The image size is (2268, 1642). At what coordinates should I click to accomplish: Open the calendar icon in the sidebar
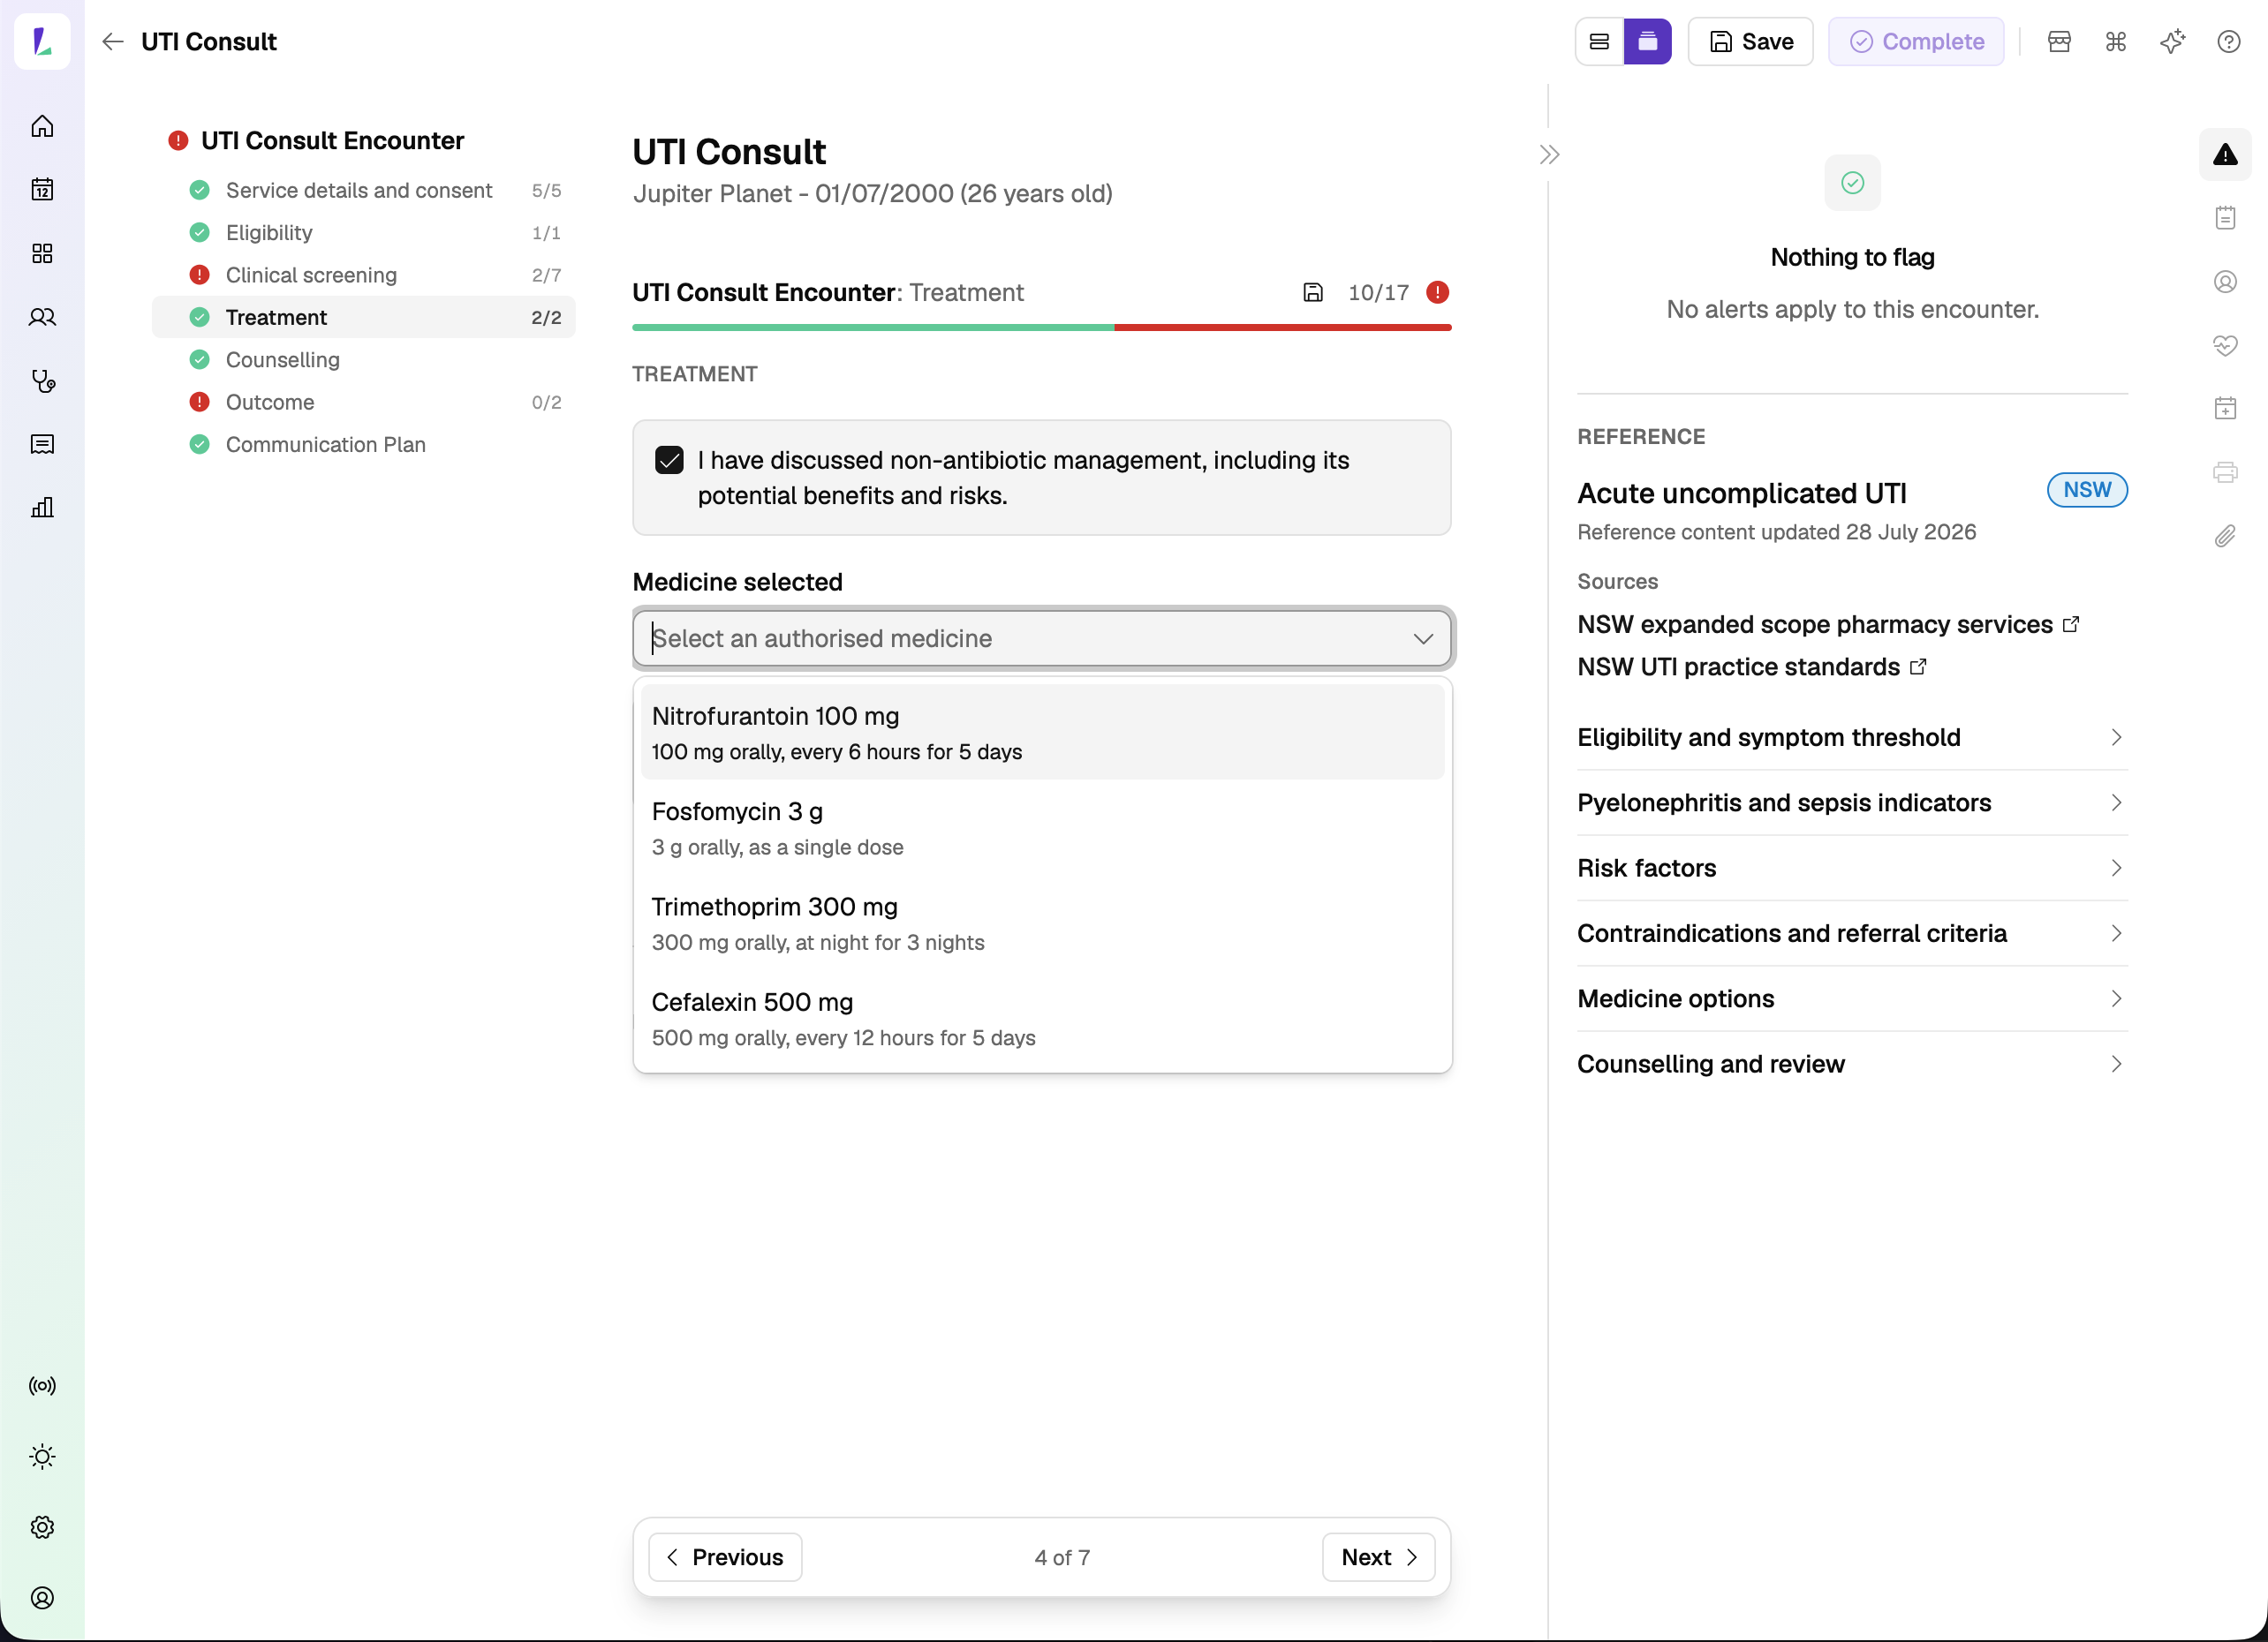point(42,190)
